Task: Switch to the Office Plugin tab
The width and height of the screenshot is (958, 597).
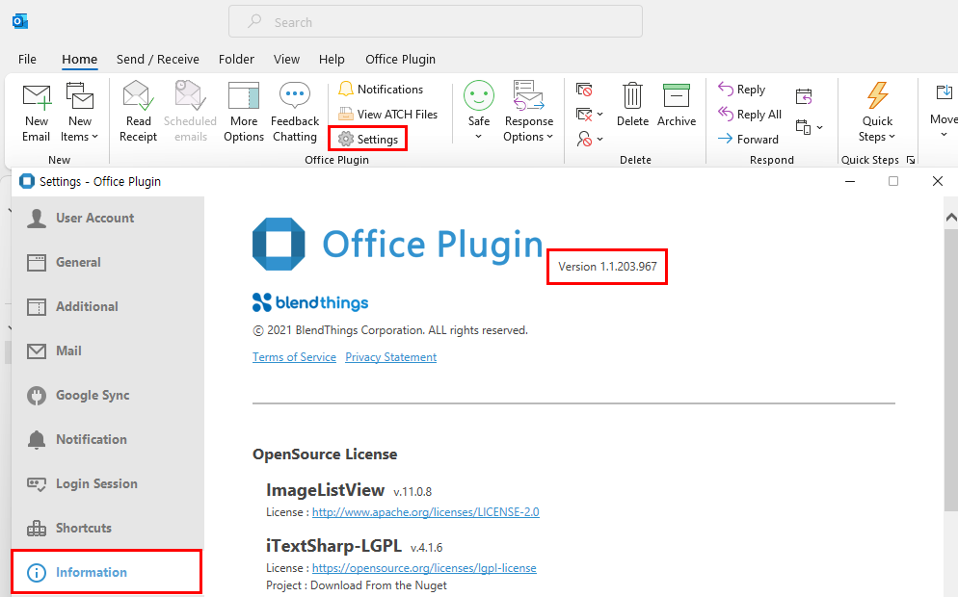Action: [x=400, y=59]
